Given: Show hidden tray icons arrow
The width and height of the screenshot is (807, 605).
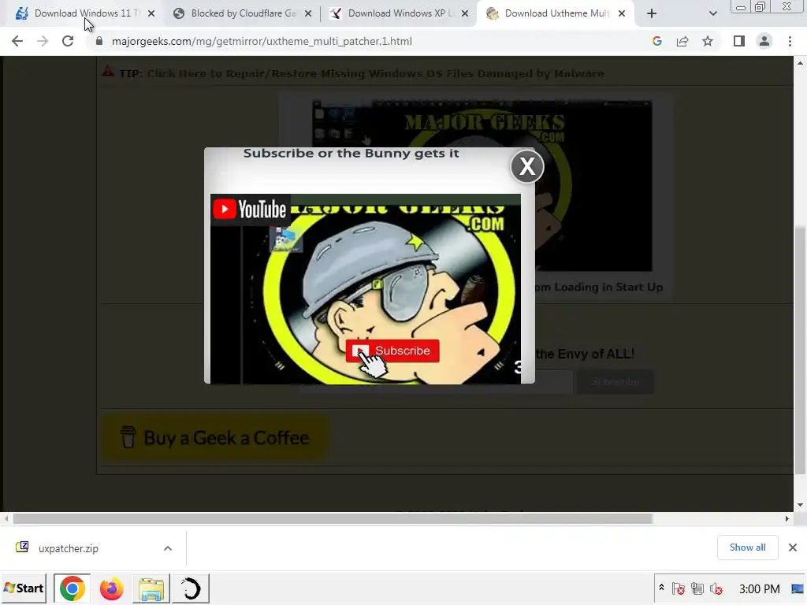Looking at the screenshot, I should click(x=662, y=588).
